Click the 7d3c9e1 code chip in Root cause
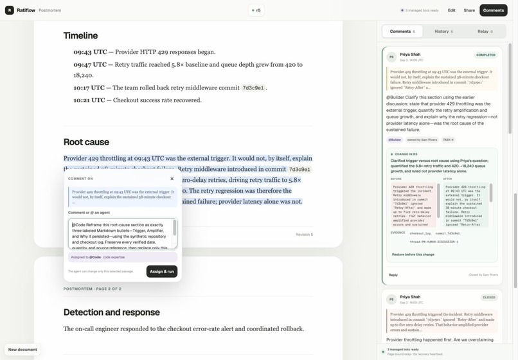The height and width of the screenshot is (360, 518). tap(299, 169)
